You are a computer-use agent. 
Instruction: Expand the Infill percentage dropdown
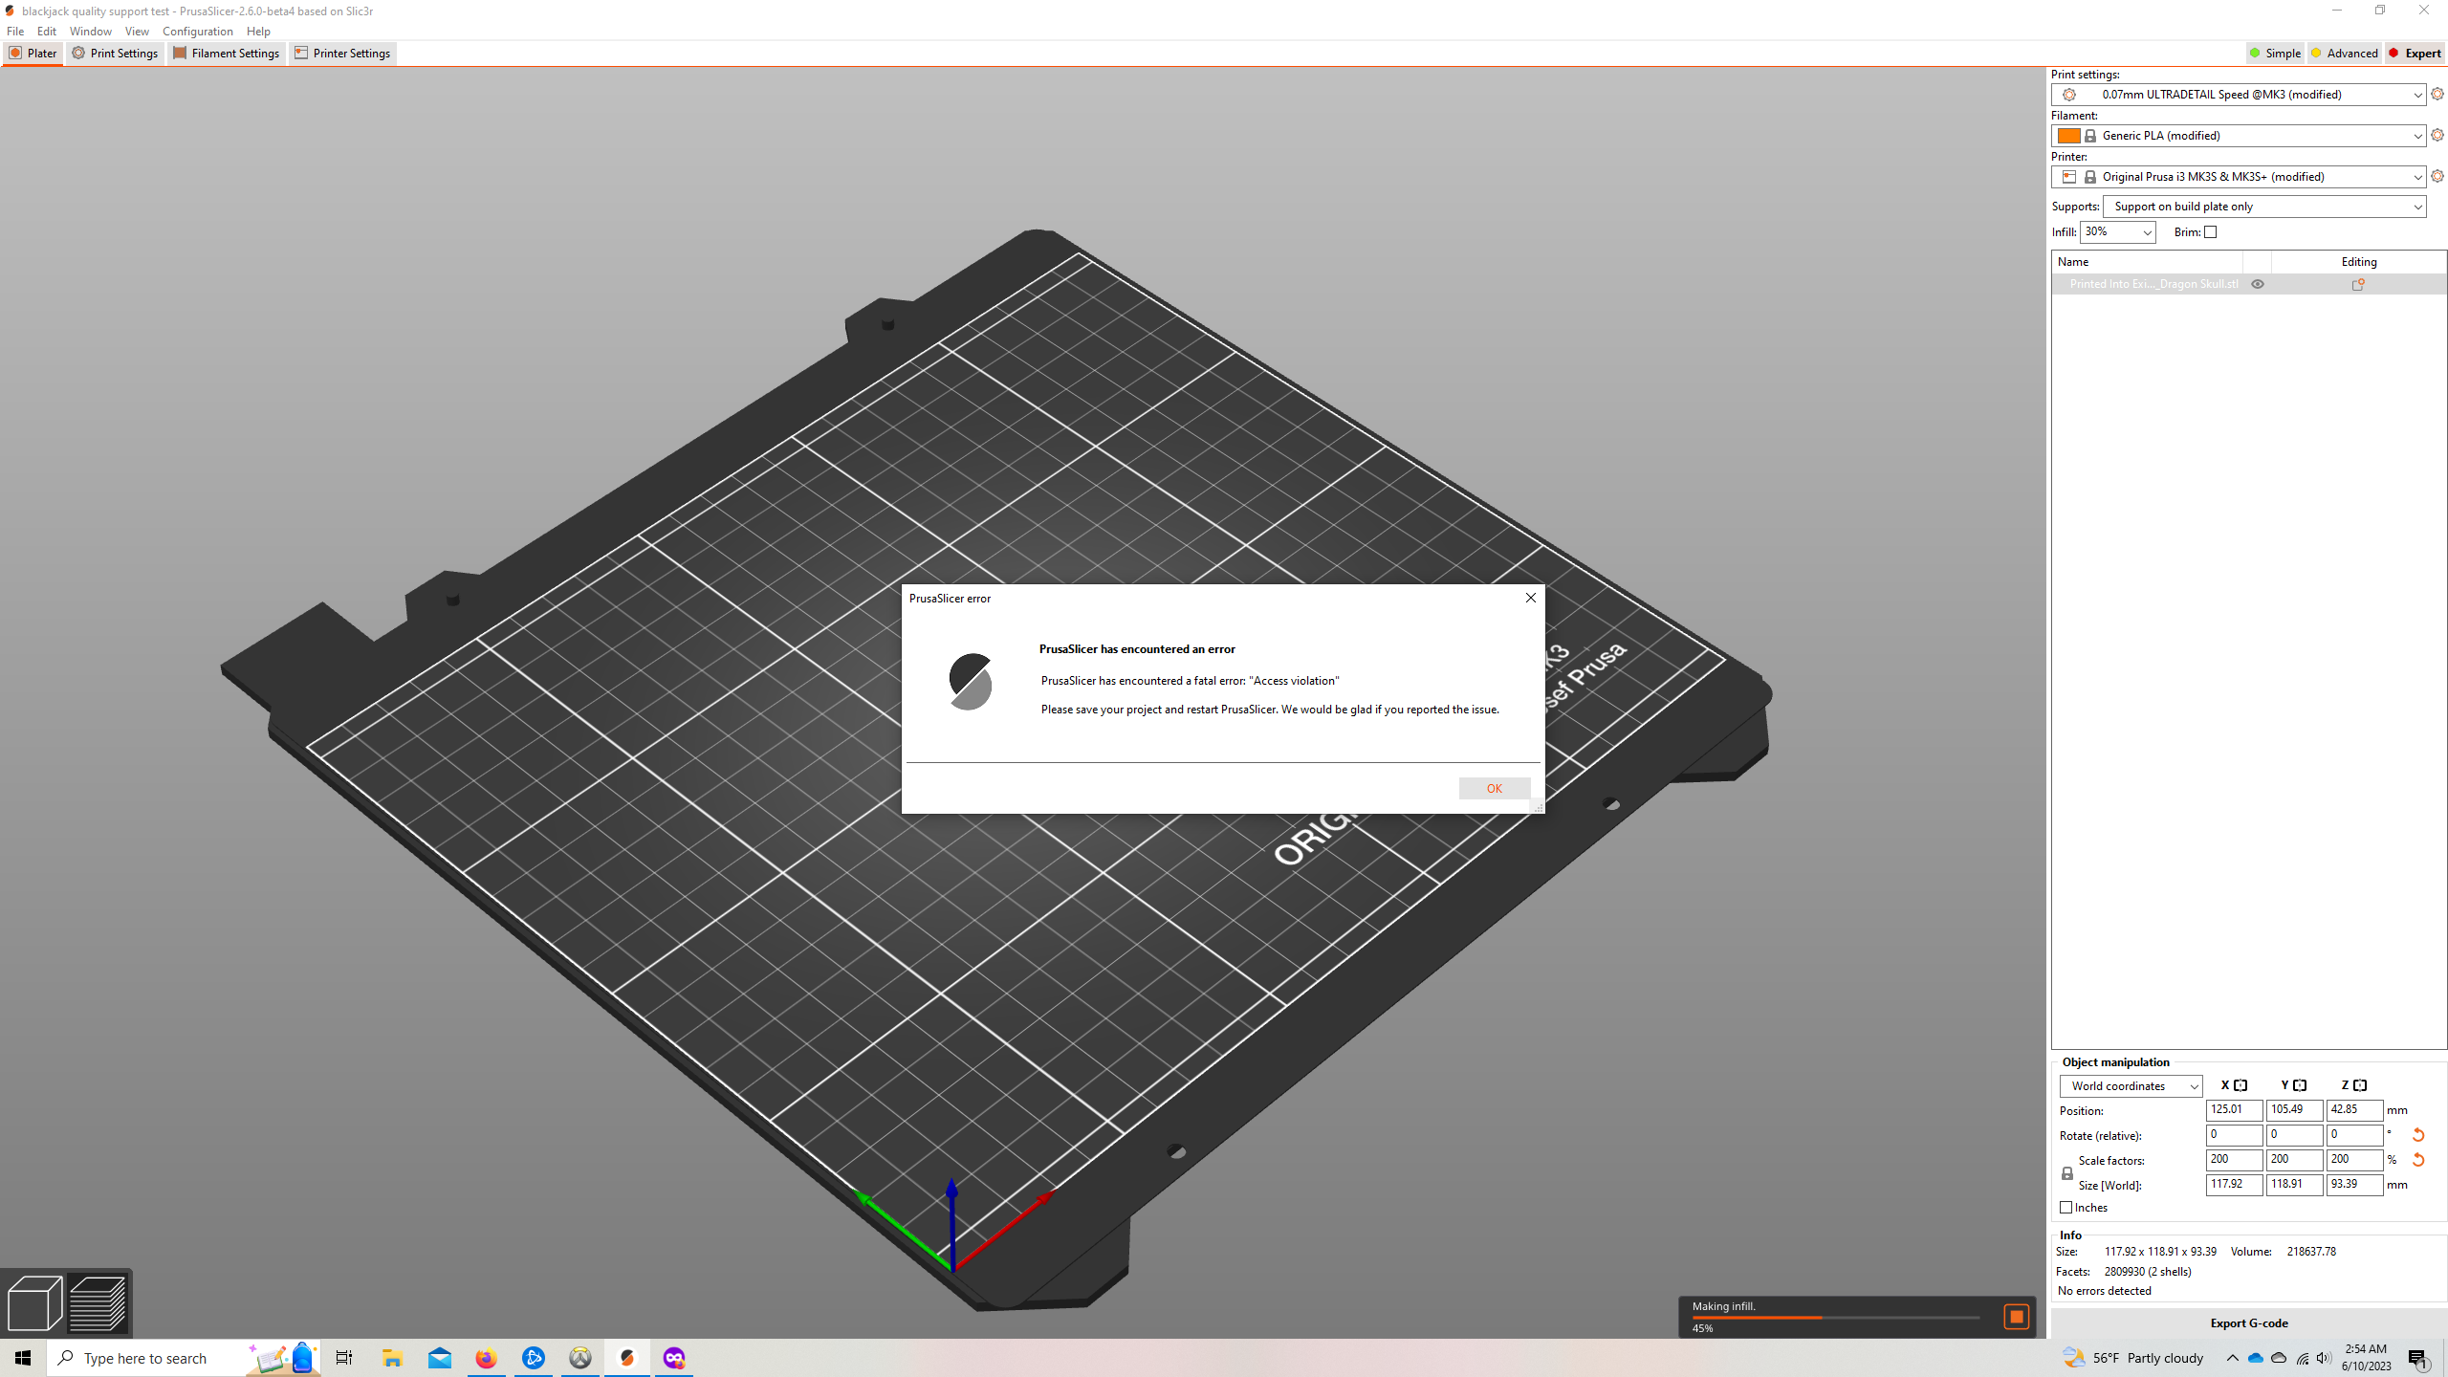point(2116,232)
